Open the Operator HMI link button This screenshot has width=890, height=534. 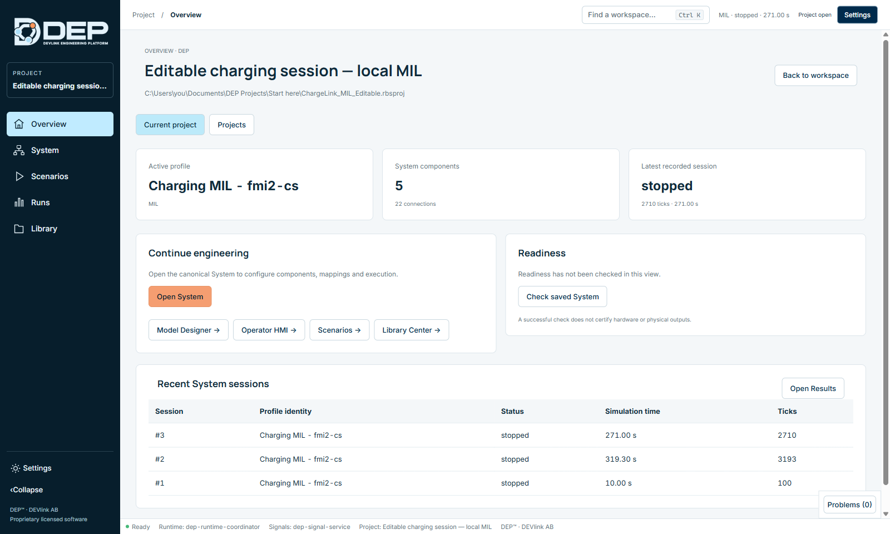coord(269,330)
